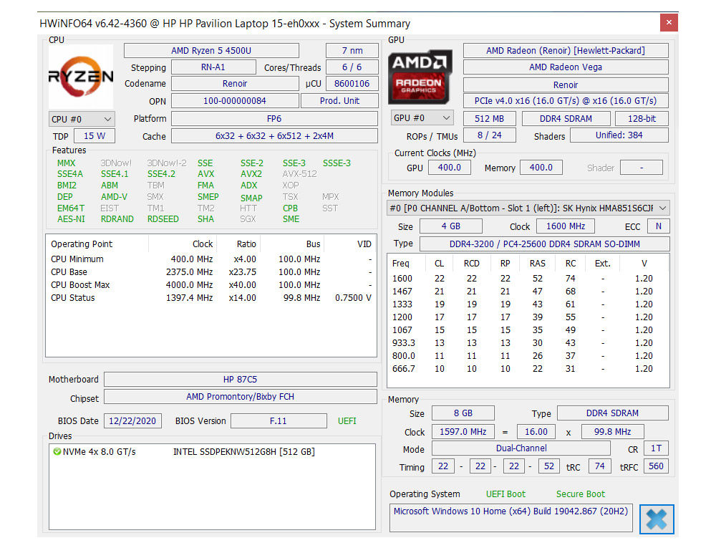Viewport: 716px width, 553px height.
Task: Click the 1597.0 MHz memory clock field
Action: click(x=463, y=432)
